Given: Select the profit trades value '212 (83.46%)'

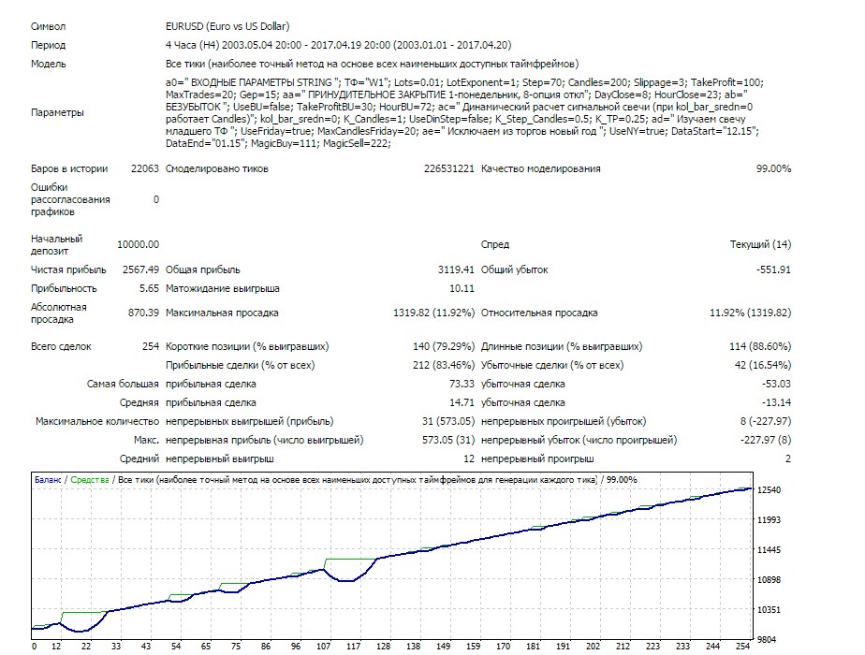Looking at the screenshot, I should pyautogui.click(x=444, y=365).
